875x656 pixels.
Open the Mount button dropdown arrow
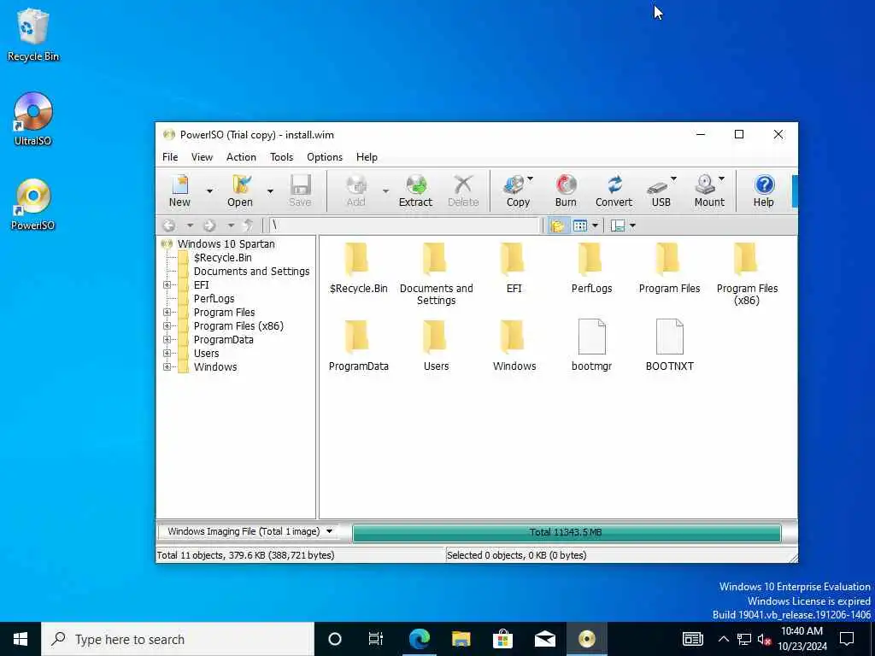pos(721,179)
